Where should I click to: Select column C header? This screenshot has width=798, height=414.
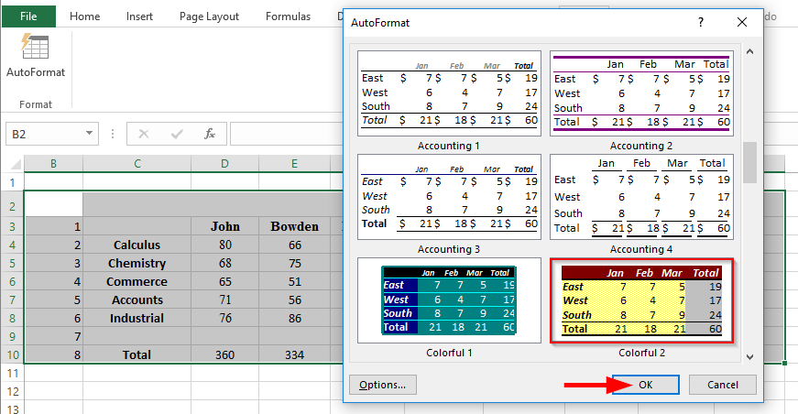click(x=137, y=164)
